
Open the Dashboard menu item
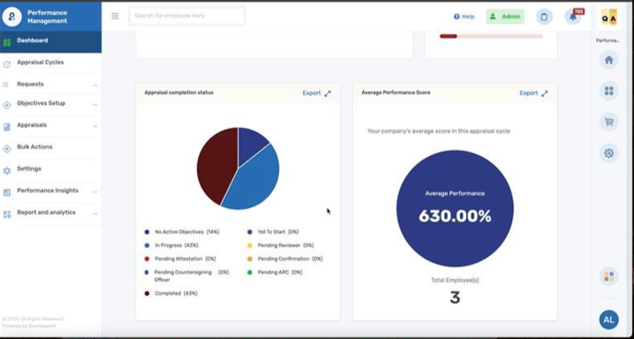[x=51, y=41]
